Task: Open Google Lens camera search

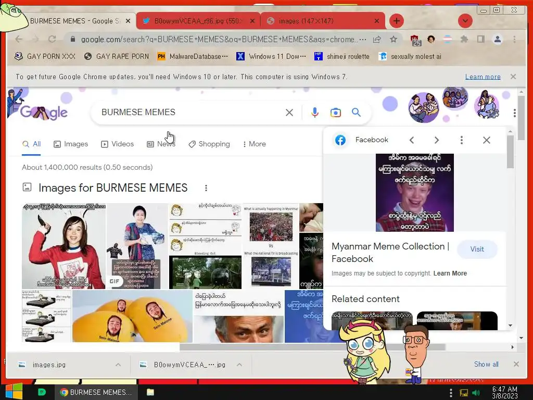Action: point(336,113)
